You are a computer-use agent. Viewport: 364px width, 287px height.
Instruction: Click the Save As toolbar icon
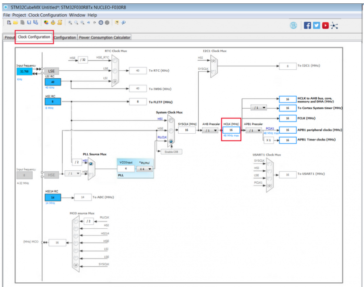(36, 22)
